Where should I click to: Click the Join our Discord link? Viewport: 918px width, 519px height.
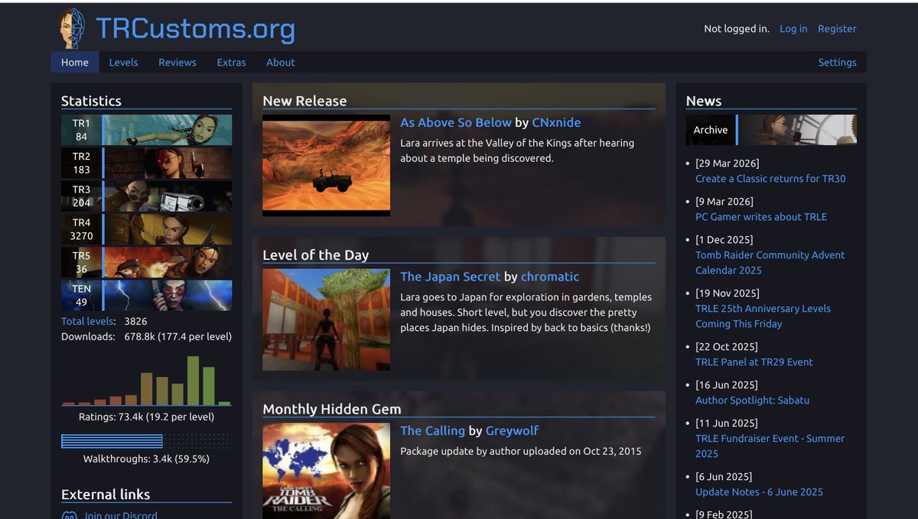pyautogui.click(x=121, y=516)
